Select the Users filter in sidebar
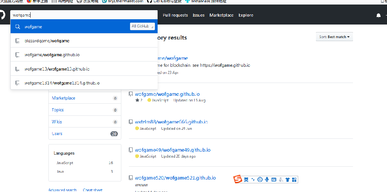387x192 pixels. click(x=85, y=134)
